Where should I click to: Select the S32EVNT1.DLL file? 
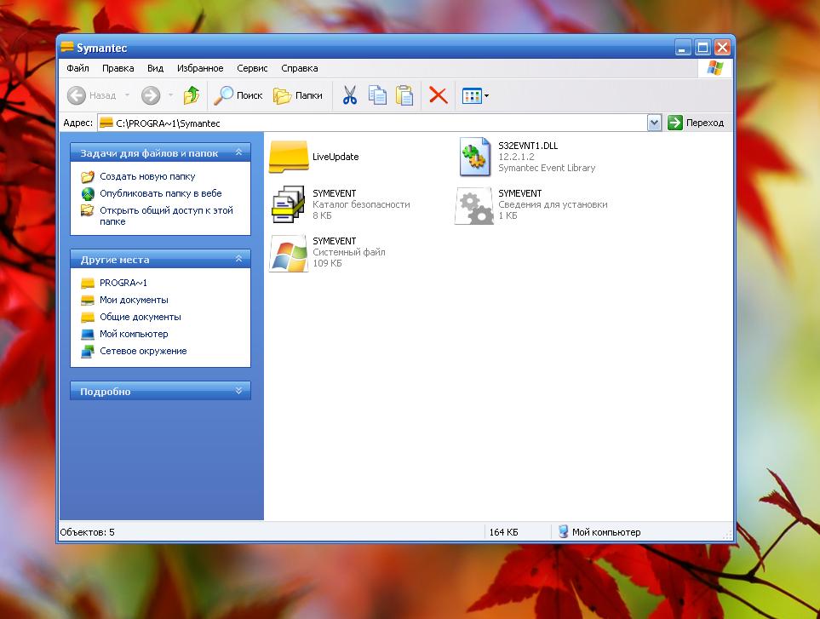[474, 157]
